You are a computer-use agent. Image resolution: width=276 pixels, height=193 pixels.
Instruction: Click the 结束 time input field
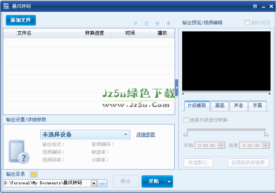251,145
